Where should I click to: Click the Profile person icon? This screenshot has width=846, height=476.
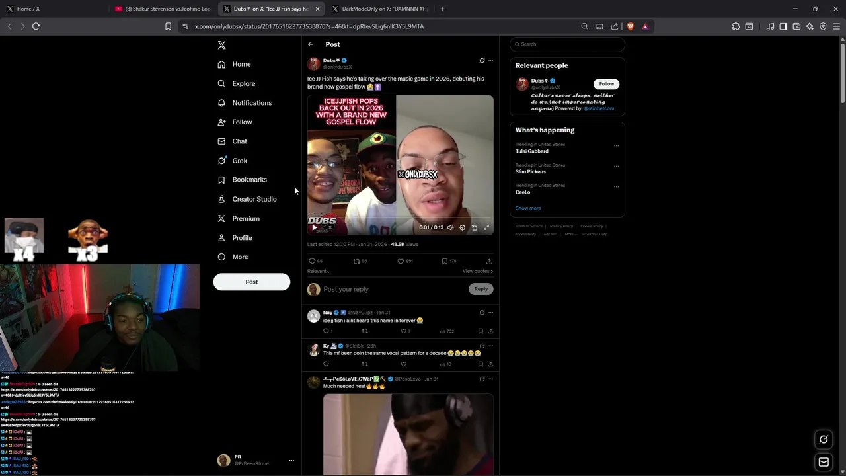(x=221, y=238)
